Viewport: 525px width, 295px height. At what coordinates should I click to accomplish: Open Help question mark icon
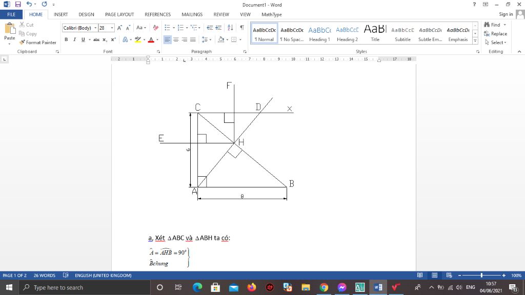pyautogui.click(x=474, y=4)
